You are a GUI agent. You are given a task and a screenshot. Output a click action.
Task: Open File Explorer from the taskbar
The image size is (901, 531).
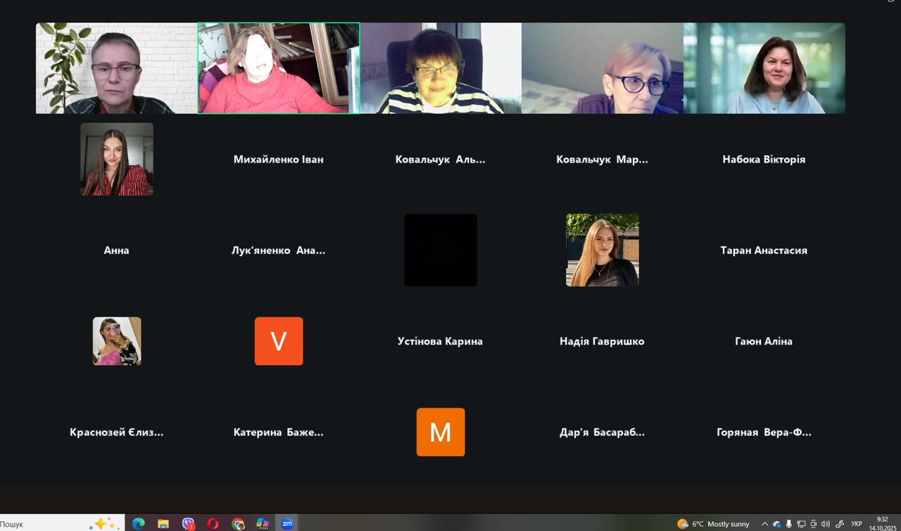163,523
